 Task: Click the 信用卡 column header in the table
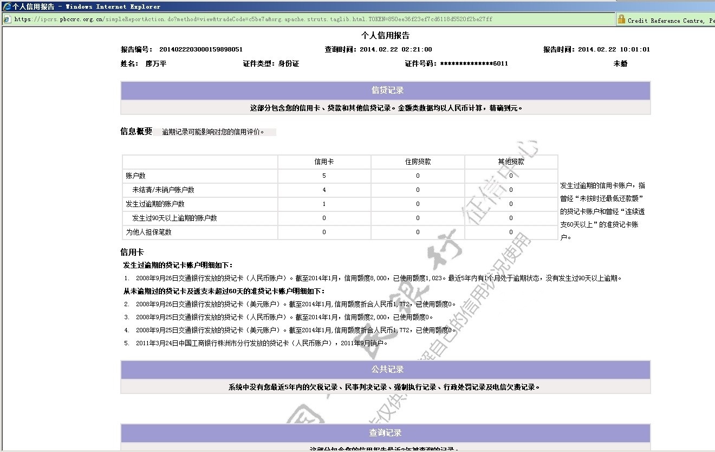324,162
